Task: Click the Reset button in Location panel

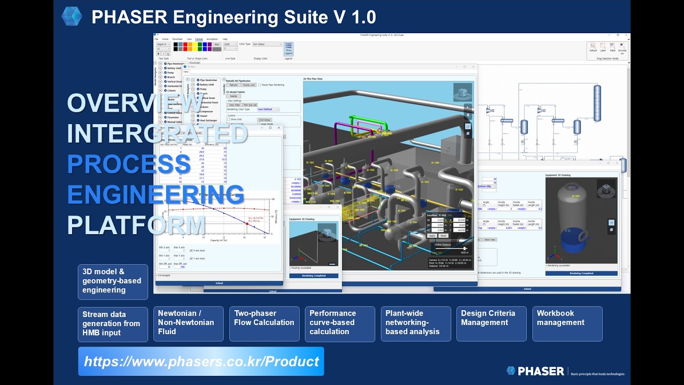Action: (444, 236)
